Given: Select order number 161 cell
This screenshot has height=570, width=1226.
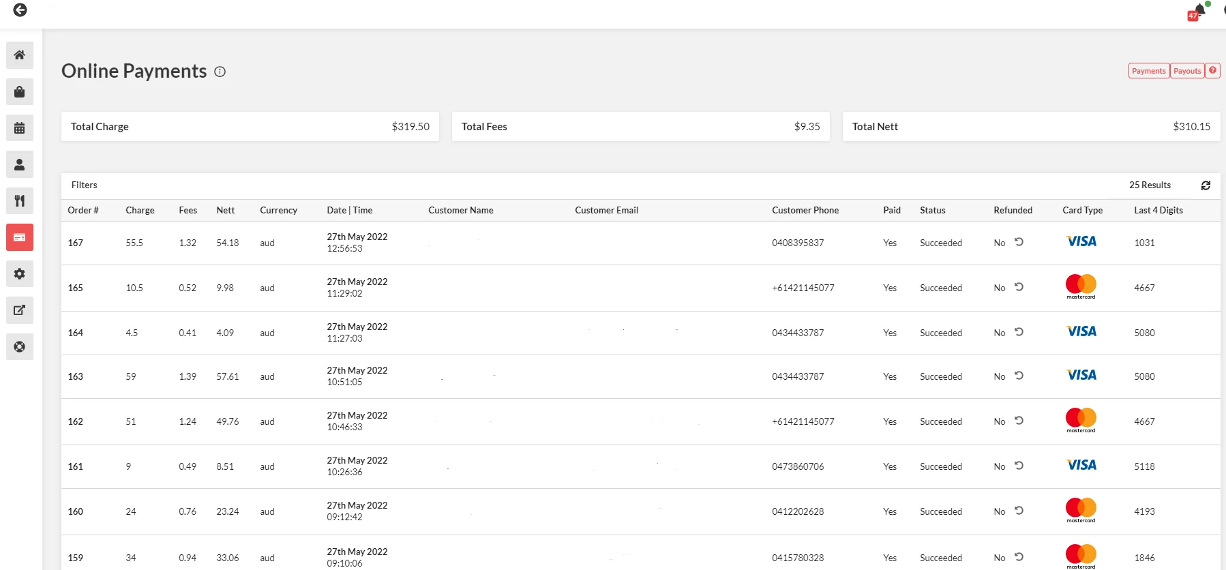Looking at the screenshot, I should click(76, 466).
